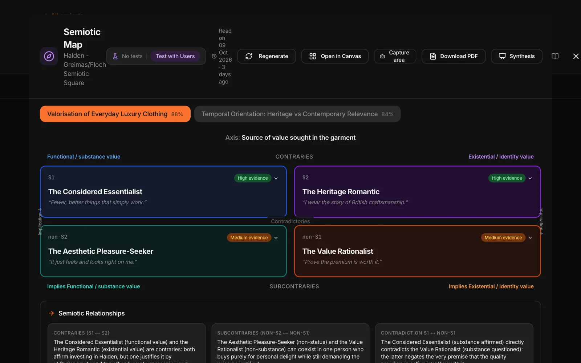Click The Aesthetic Pleasure-Seeker title
Image resolution: width=581 pixels, height=363 pixels.
coord(101,251)
